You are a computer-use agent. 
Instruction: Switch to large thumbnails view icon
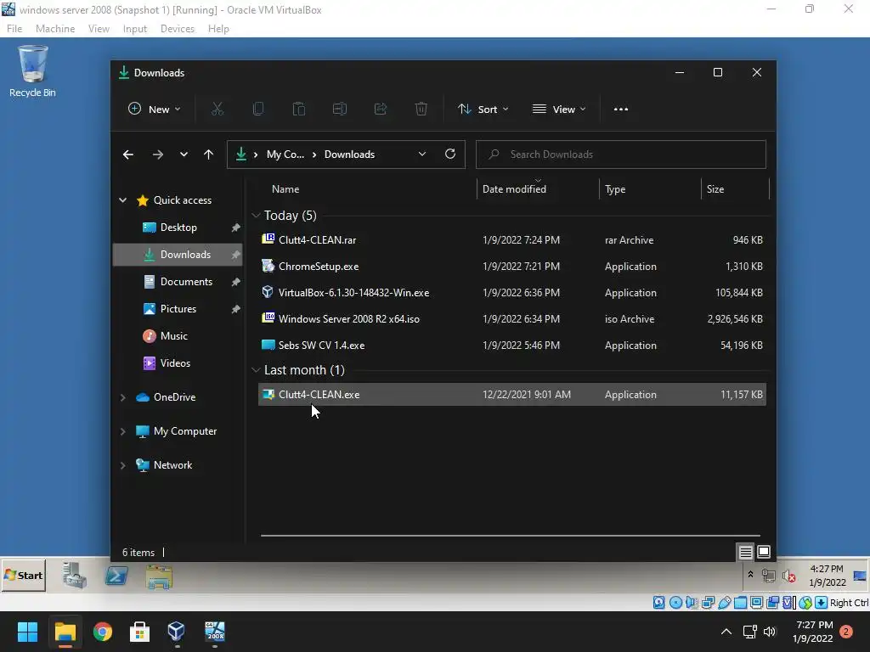[x=764, y=552]
